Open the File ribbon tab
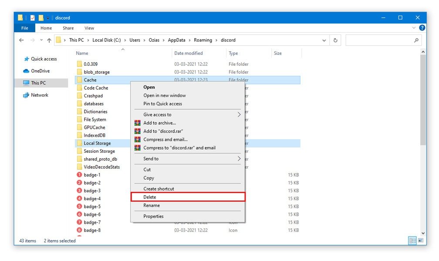Viewport: 439px width, 261px height. pyautogui.click(x=25, y=28)
